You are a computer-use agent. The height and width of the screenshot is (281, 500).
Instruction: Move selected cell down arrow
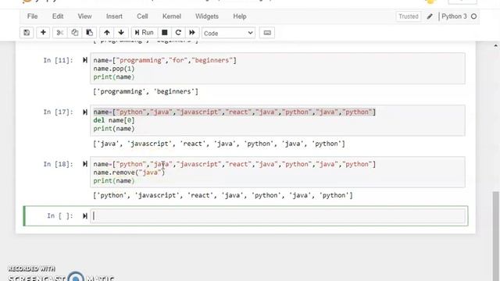click(121, 33)
